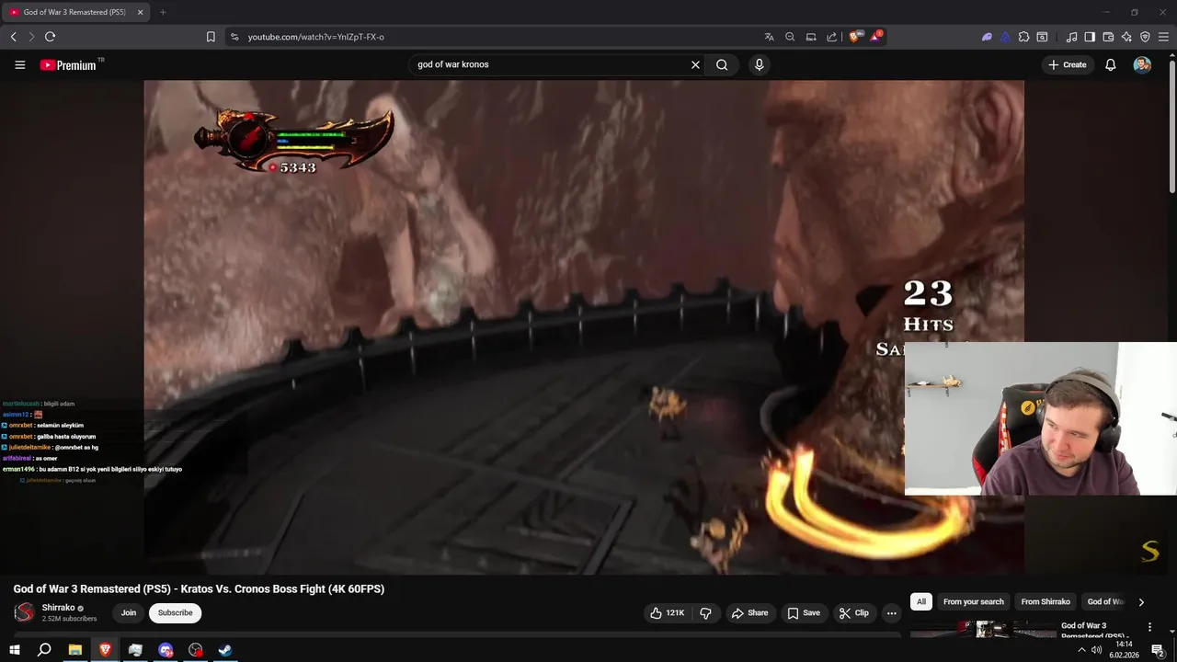The width and height of the screenshot is (1177, 662).
Task: Open the more actions ellipsis menu
Action: point(891,613)
